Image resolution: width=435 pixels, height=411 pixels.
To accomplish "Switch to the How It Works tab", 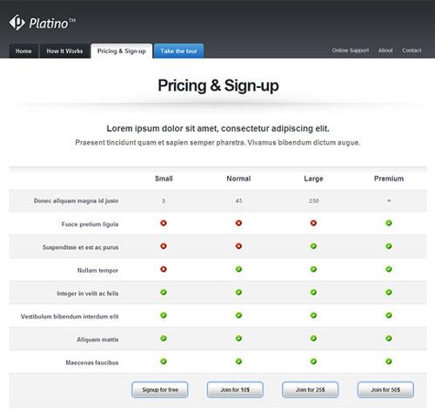I will [64, 51].
